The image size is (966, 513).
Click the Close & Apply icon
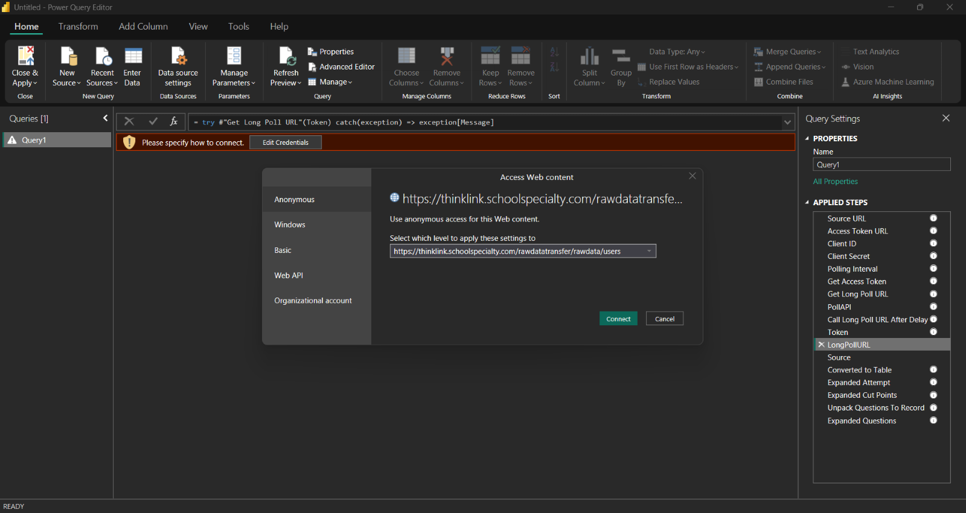[x=25, y=56]
